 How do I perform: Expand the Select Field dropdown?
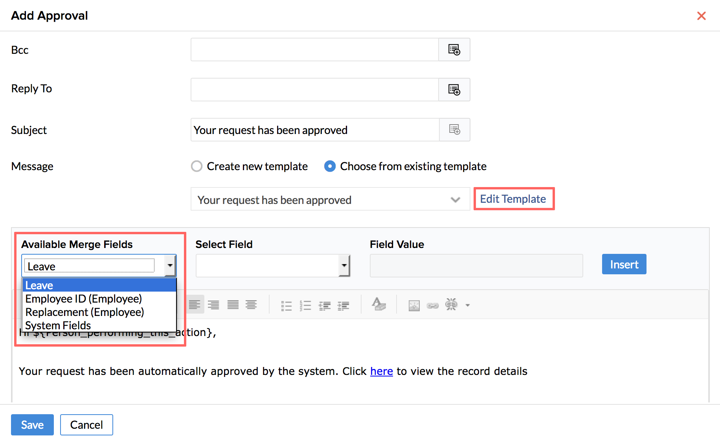tap(344, 266)
